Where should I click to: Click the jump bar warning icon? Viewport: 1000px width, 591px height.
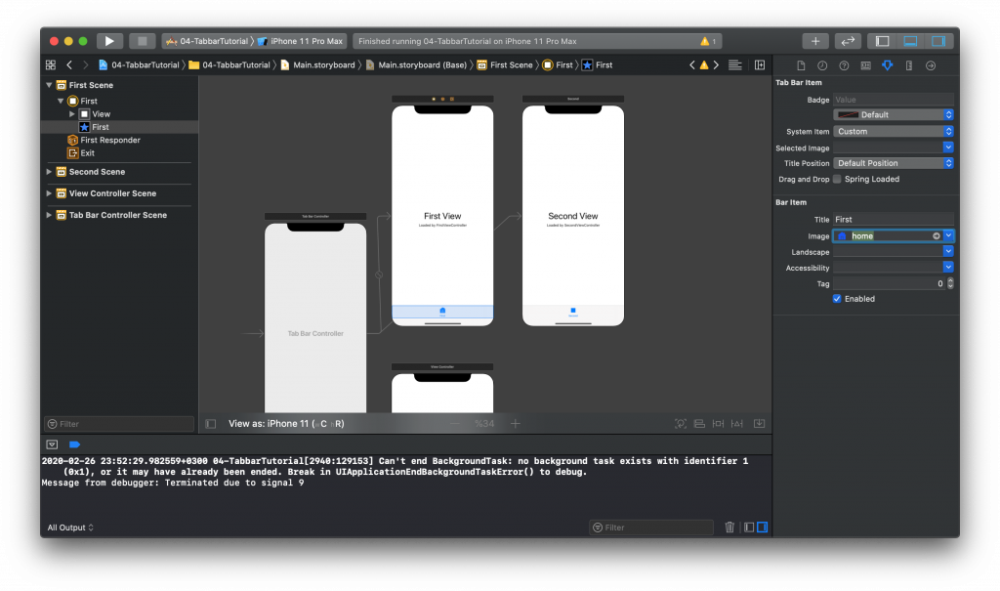(x=704, y=65)
